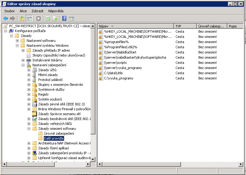The image size is (246, 175).
Task: Click the Properties clipboard toolbar icon
Action: coord(39,18)
